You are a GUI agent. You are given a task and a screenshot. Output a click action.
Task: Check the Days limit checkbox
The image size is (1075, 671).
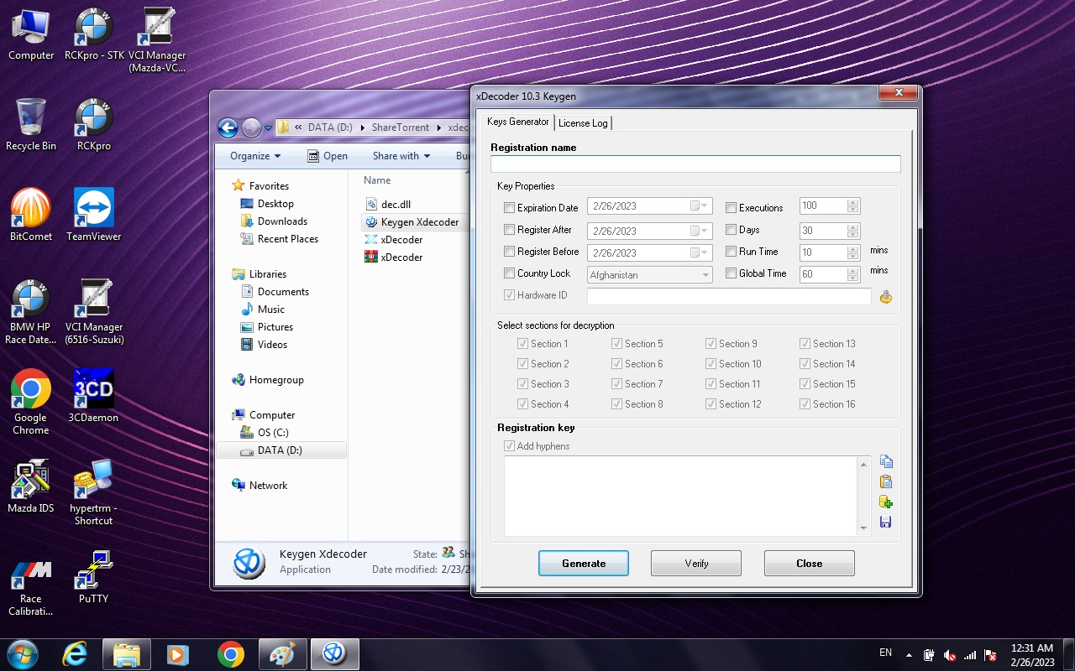coord(731,230)
